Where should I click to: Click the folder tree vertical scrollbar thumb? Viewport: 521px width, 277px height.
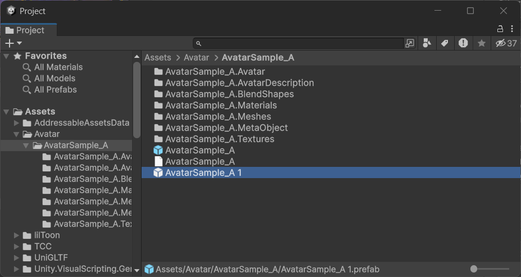click(x=137, y=99)
